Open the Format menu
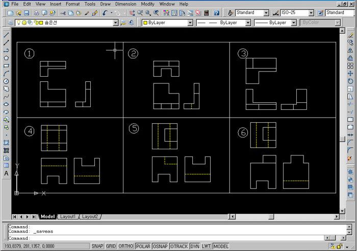This screenshot has width=357, height=251. pos(72,4)
